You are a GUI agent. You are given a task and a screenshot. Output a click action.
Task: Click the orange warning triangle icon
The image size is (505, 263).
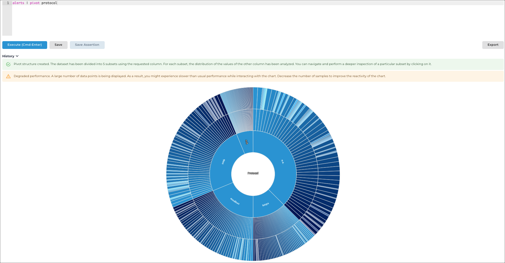pyautogui.click(x=8, y=76)
